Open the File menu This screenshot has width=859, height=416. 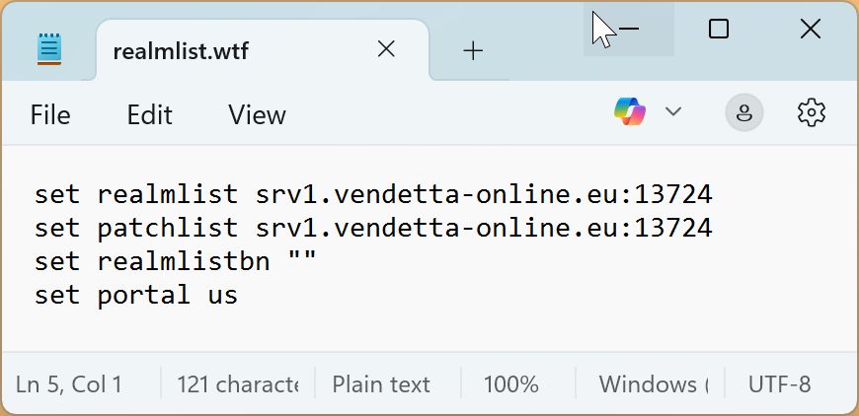click(x=50, y=115)
